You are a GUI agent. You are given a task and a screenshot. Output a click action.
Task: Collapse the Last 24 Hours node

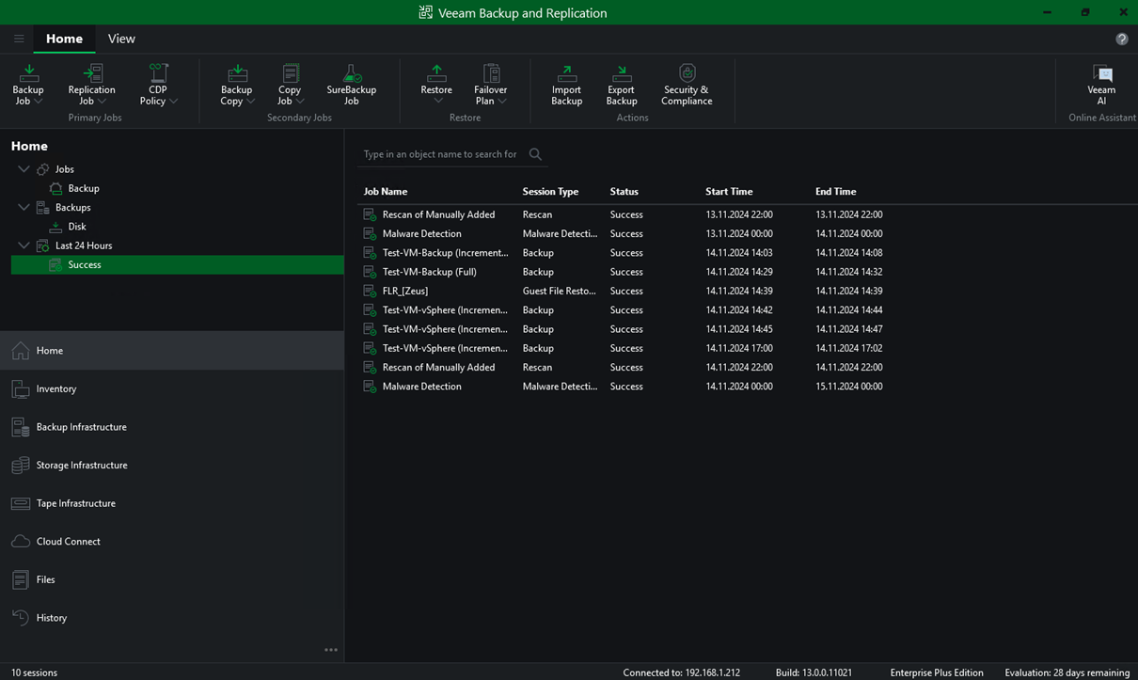coord(24,245)
